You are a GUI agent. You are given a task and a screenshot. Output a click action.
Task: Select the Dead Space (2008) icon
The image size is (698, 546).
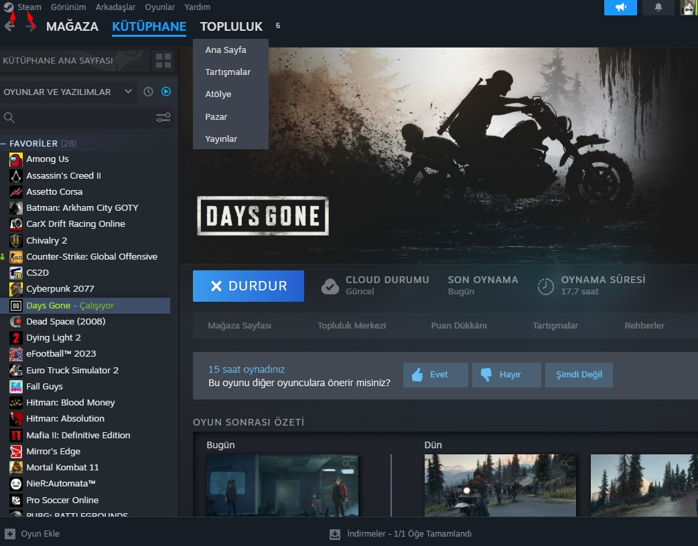[16, 321]
